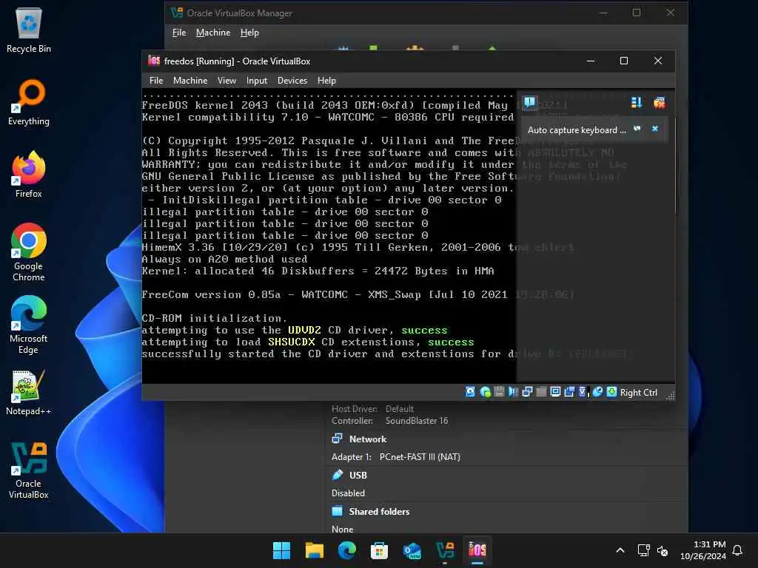Click the keyboard capture green arrow indicator
758x568 pixels.
(611, 392)
